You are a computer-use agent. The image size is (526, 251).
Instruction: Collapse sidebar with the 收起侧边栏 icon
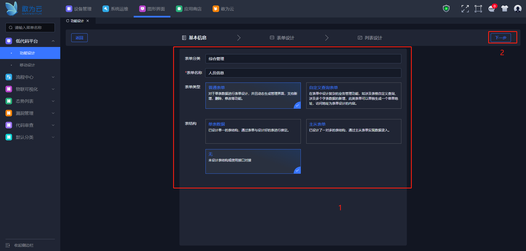click(x=8, y=245)
